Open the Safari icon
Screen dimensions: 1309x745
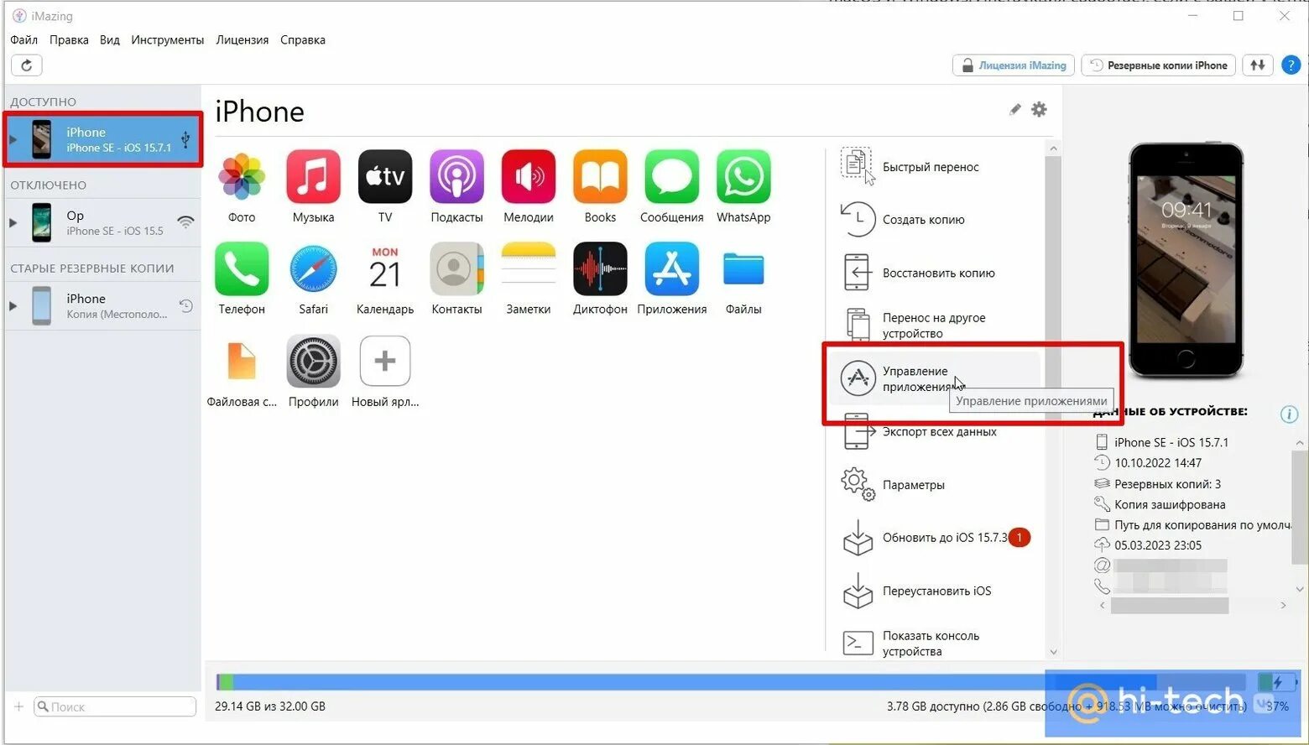[x=313, y=269]
